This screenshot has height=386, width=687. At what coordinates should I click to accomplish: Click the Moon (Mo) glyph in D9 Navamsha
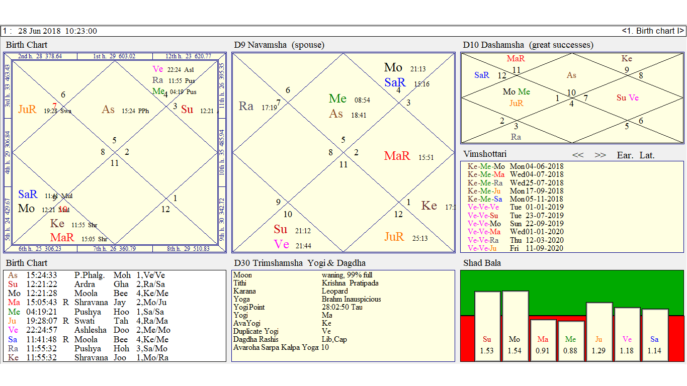(393, 67)
